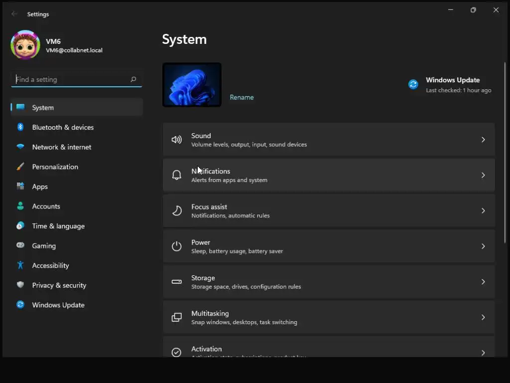Screen dimensions: 510x383
Task: Click the Rename link
Action: pos(242,97)
